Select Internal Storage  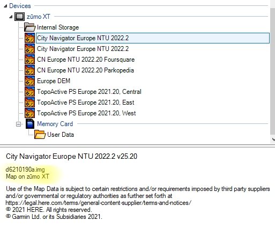(58, 27)
